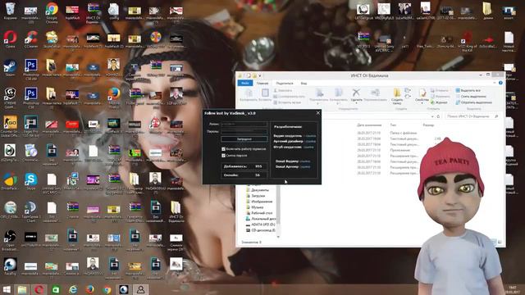This screenshot has height=295, width=525.
Task: Select the Photoshop CS6 x64 desktop shortcut
Action: coord(31,69)
